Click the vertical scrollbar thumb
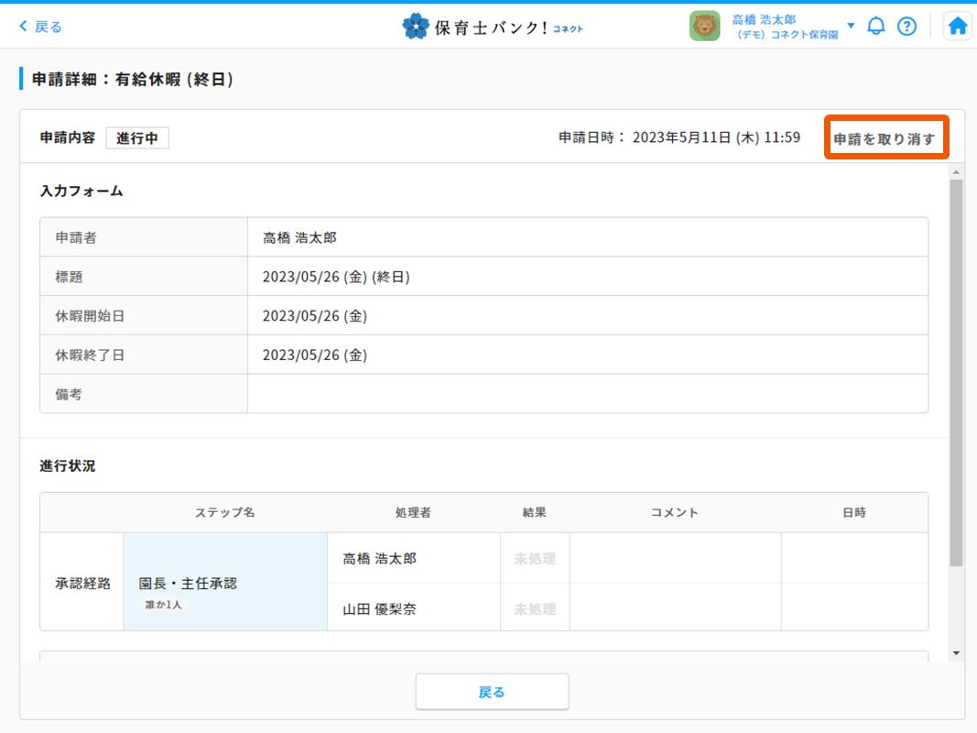Viewport: 977px width, 733px height. (x=956, y=366)
